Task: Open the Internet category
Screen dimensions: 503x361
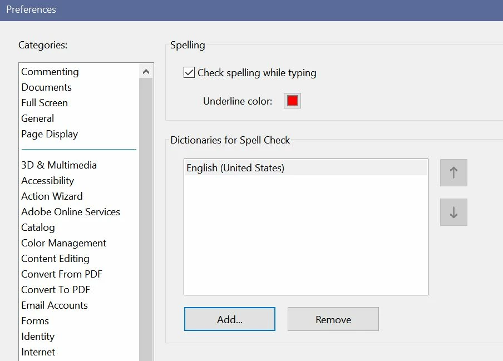Action: (38, 352)
